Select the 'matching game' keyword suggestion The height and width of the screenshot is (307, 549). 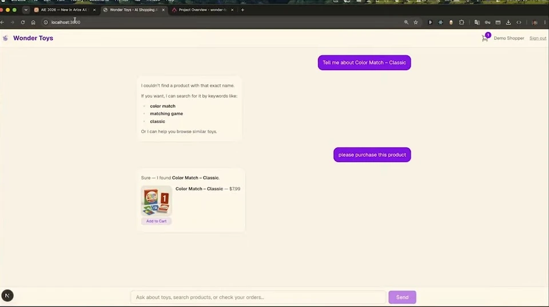(166, 114)
